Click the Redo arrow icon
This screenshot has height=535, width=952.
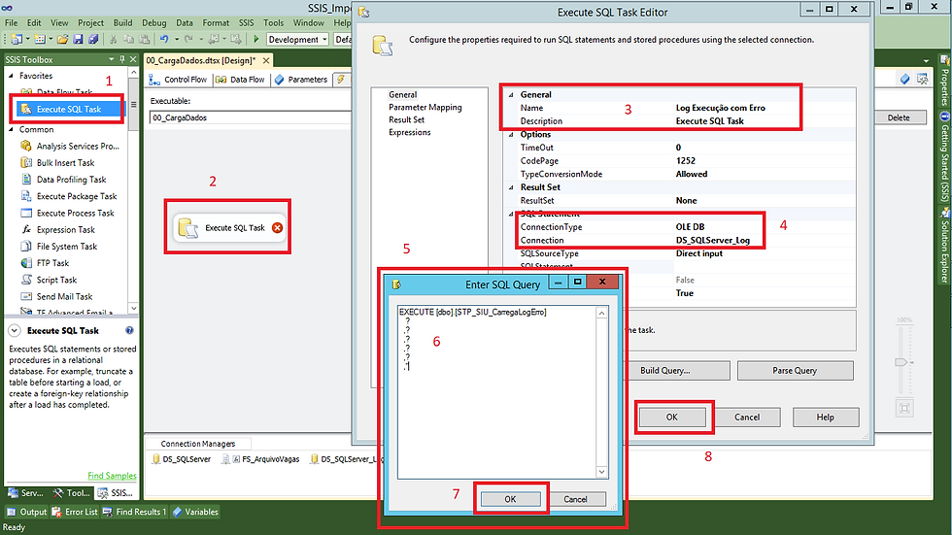click(x=188, y=40)
